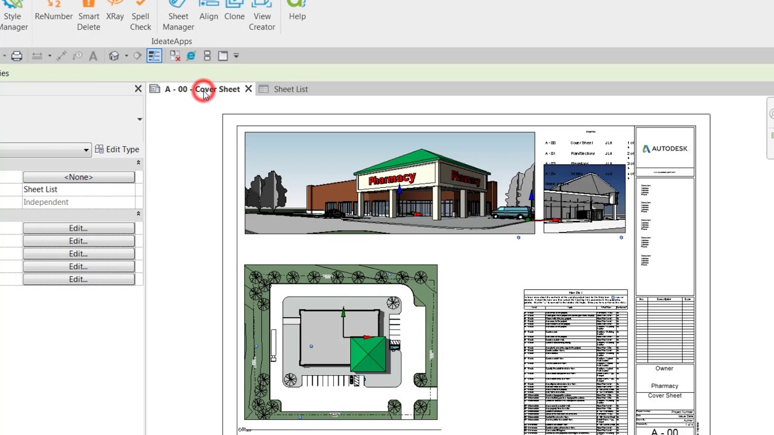The height and width of the screenshot is (435, 774).
Task: Collapse the upper properties group chevron
Action: pos(138,163)
